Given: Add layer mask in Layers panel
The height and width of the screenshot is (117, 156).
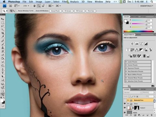Looking at the screenshot, I should click(x=135, y=115).
